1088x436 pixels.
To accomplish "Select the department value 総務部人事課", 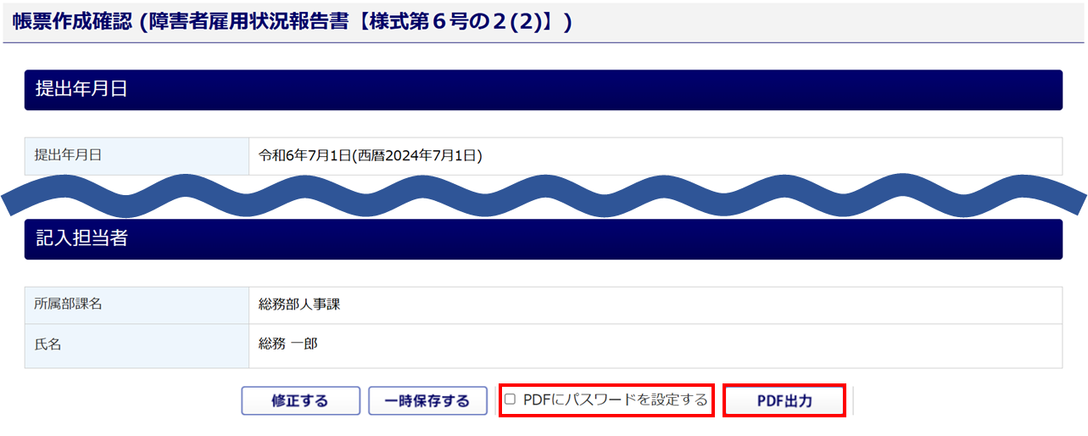I will coord(299,304).
